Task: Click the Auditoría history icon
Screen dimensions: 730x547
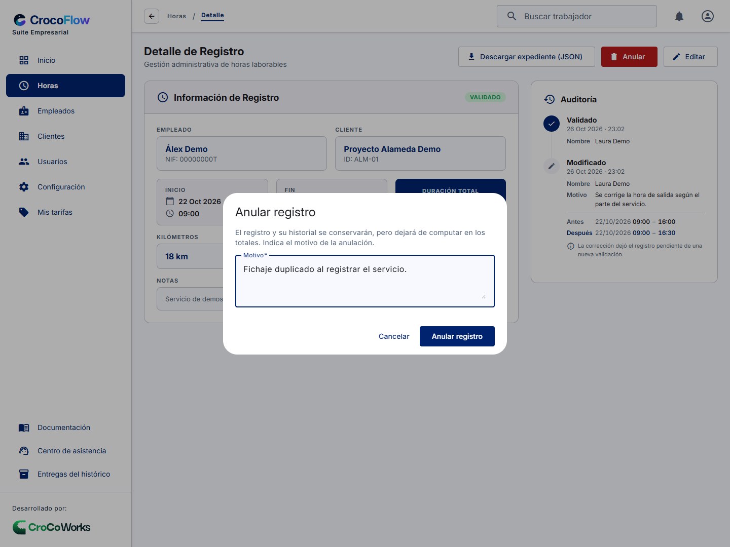Action: (x=550, y=99)
